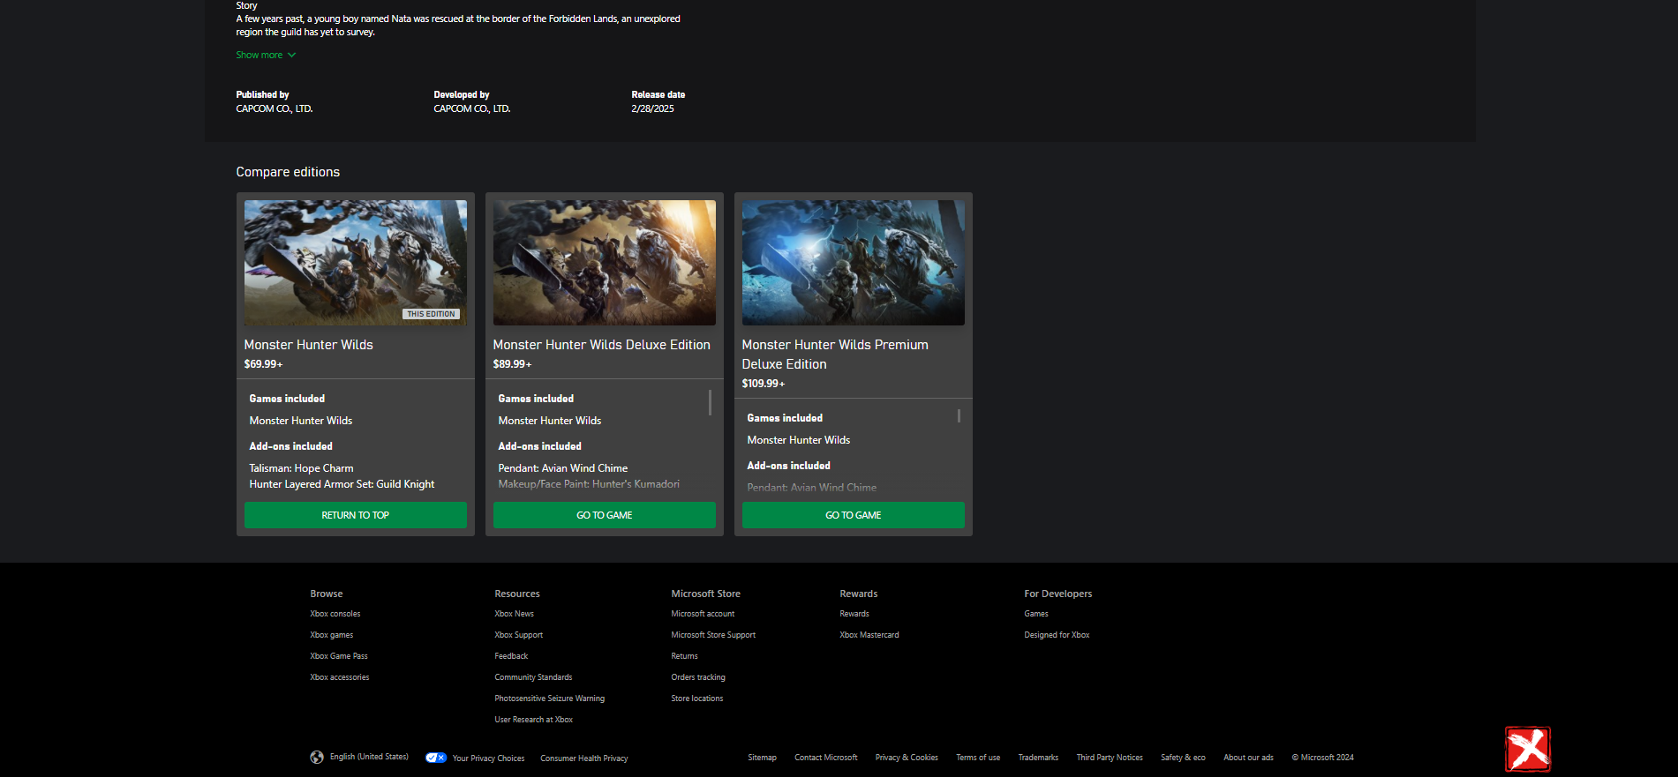Image resolution: width=1678 pixels, height=777 pixels.
Task: Click the Compare editions heading
Action: (288, 172)
